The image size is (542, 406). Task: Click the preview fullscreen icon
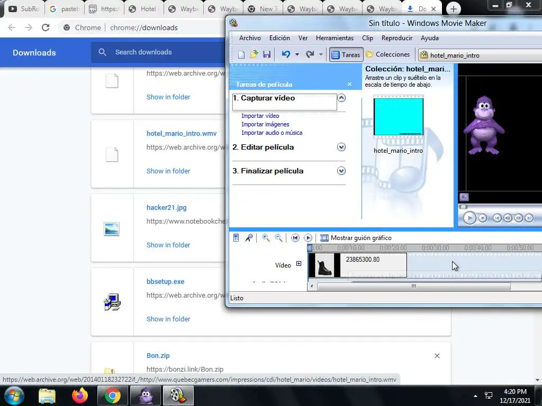tap(464, 197)
